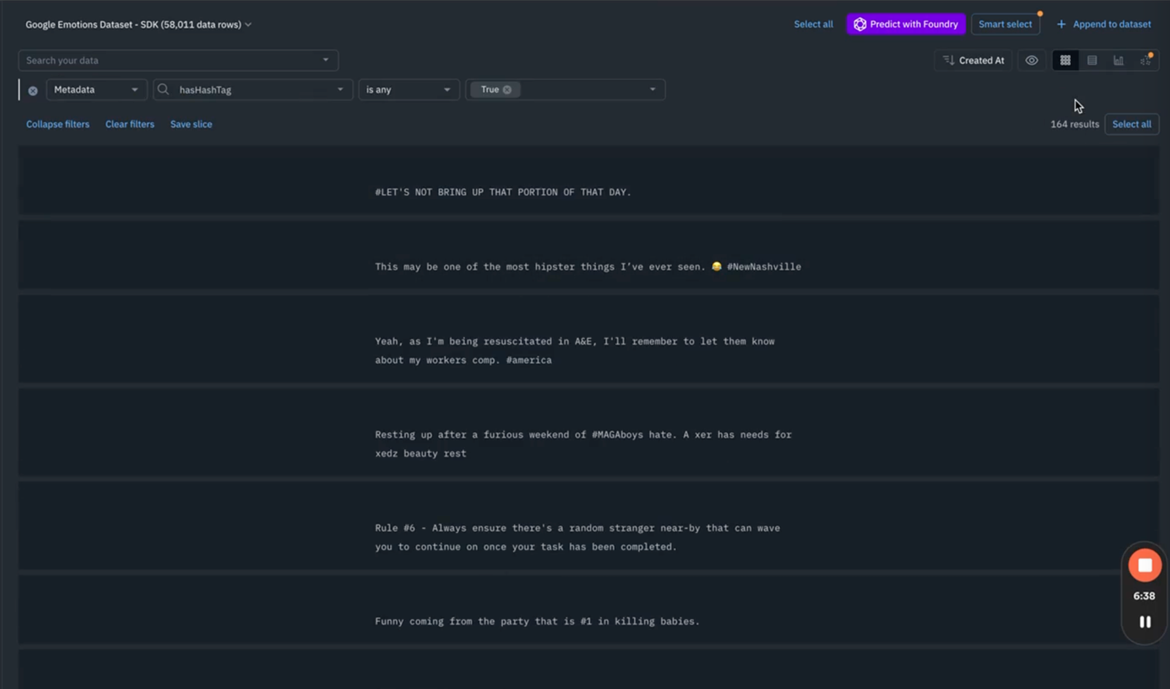Stop the screen recording
1170x689 pixels.
(1144, 565)
